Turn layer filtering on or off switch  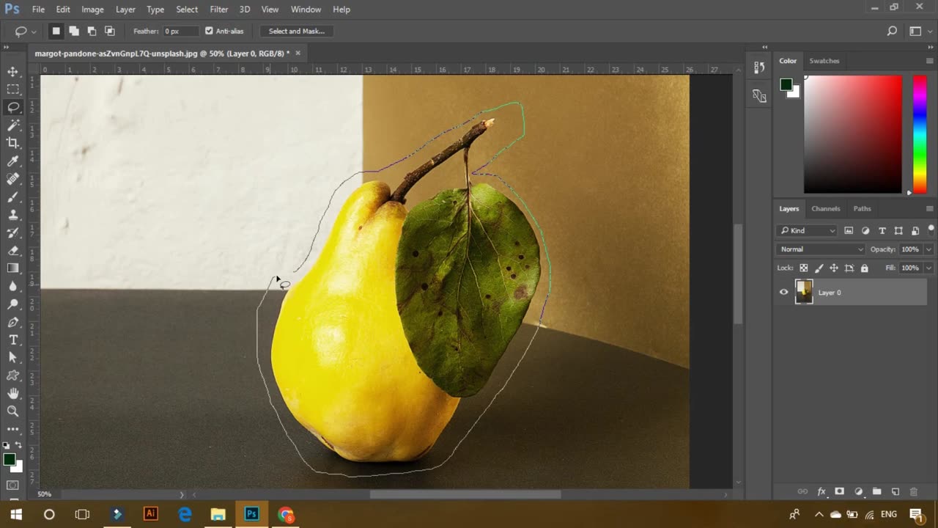click(931, 230)
